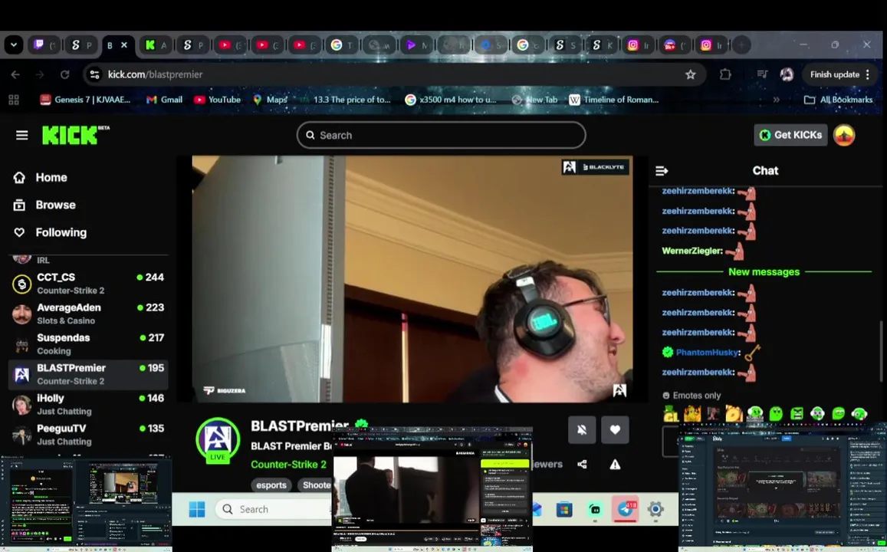Open the All Bookmarks folder
The width and height of the screenshot is (887, 552).
point(839,100)
